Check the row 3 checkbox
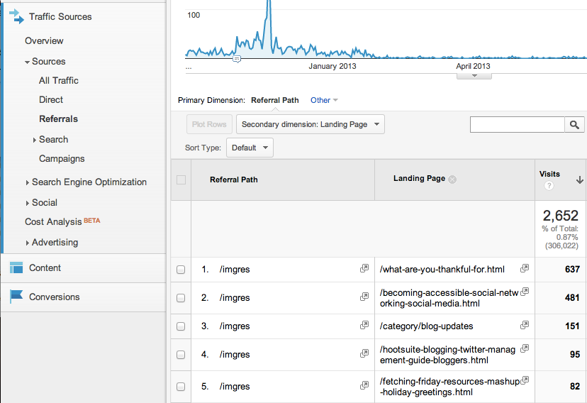The width and height of the screenshot is (587, 403). pyautogui.click(x=181, y=326)
